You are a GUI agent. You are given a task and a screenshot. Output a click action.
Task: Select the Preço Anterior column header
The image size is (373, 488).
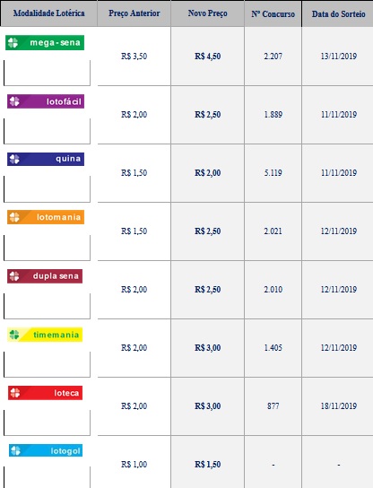[x=134, y=13]
